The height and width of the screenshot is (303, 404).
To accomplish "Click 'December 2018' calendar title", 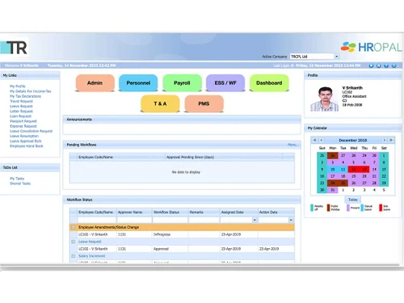I will point(353,140).
